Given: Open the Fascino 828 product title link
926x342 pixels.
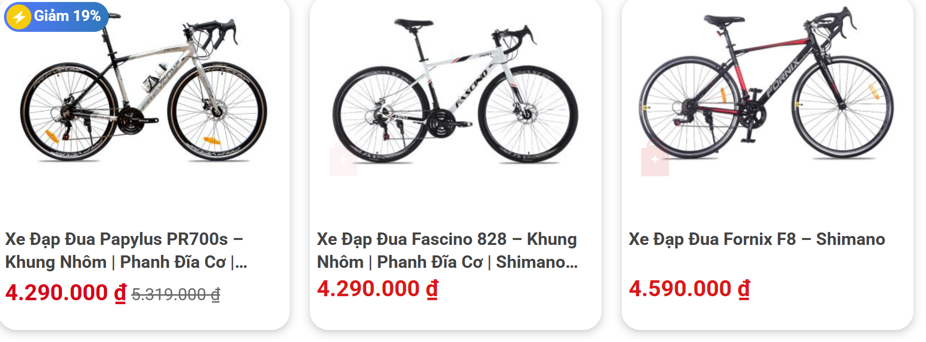Looking at the screenshot, I should click(447, 250).
